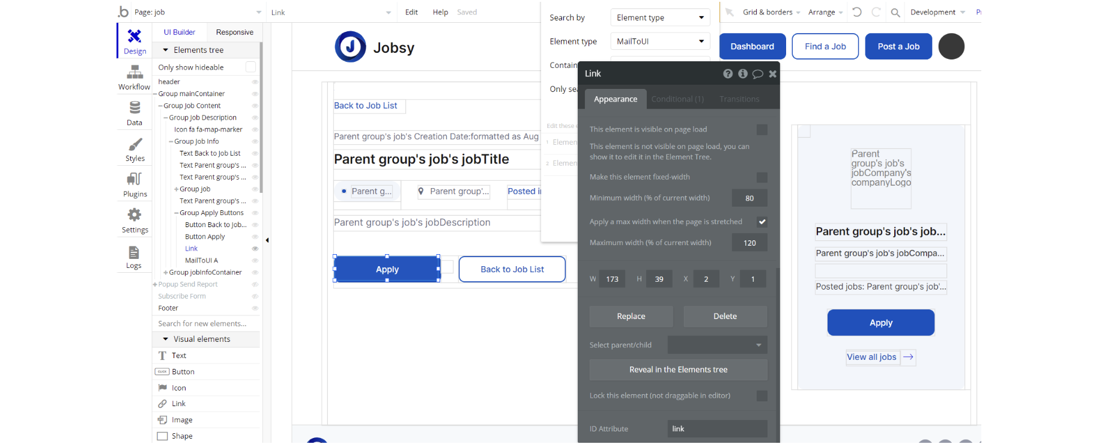This screenshot has width=1099, height=447.
Task: Open the 'Search by' Element type dropdown
Action: pyautogui.click(x=659, y=18)
